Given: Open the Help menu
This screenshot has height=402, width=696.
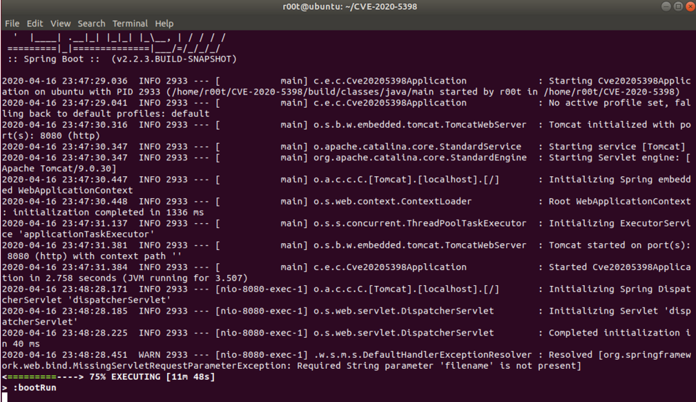Looking at the screenshot, I should click(x=164, y=23).
